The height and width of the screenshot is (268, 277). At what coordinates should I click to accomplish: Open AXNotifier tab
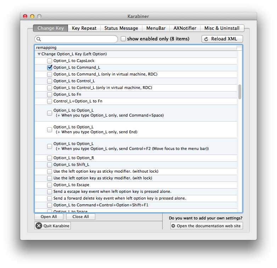[185, 28]
